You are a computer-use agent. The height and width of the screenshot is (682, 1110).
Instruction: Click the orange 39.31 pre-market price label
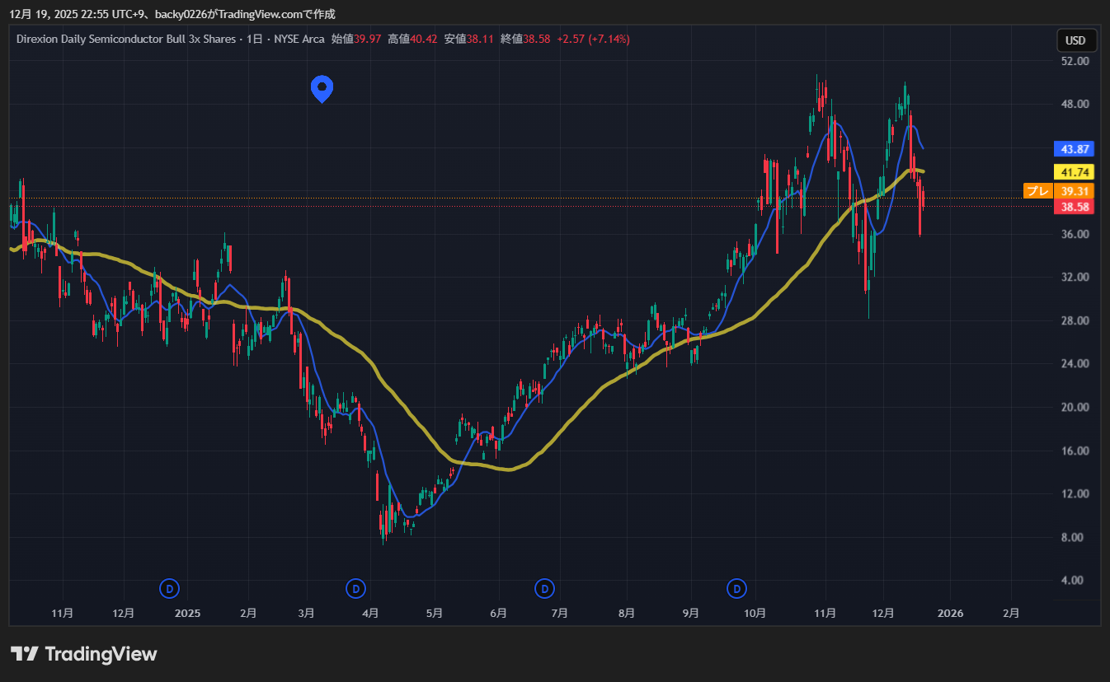coord(1075,191)
